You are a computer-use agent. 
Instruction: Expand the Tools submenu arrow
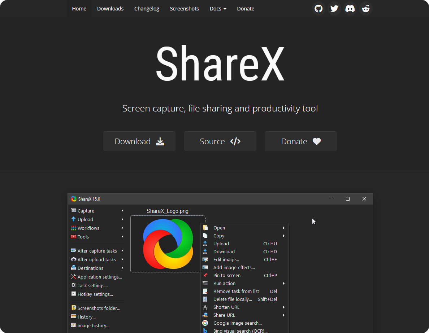[x=122, y=236]
